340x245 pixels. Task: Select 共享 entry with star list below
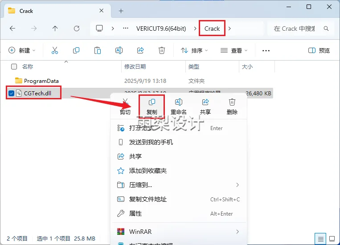click(179, 156)
